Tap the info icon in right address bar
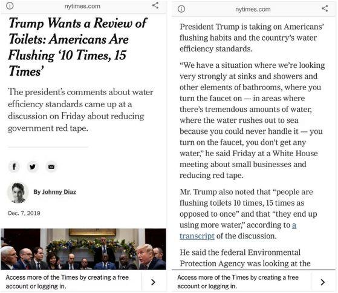338x293 pixels. point(181,9)
